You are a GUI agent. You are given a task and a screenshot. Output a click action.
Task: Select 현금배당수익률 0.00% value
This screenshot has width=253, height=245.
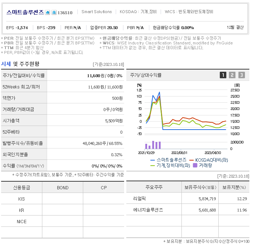tap(173, 28)
